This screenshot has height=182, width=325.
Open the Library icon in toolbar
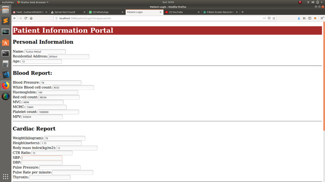click(304, 18)
